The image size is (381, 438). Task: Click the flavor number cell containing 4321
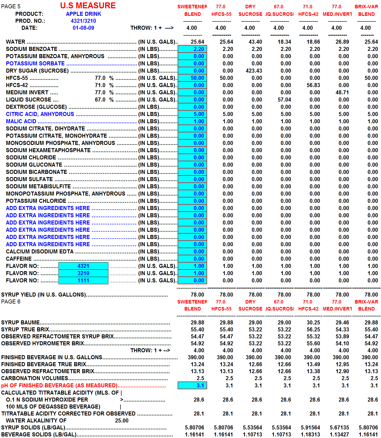83,266
